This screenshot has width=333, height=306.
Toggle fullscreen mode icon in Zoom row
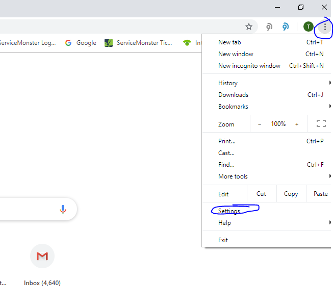[321, 123]
